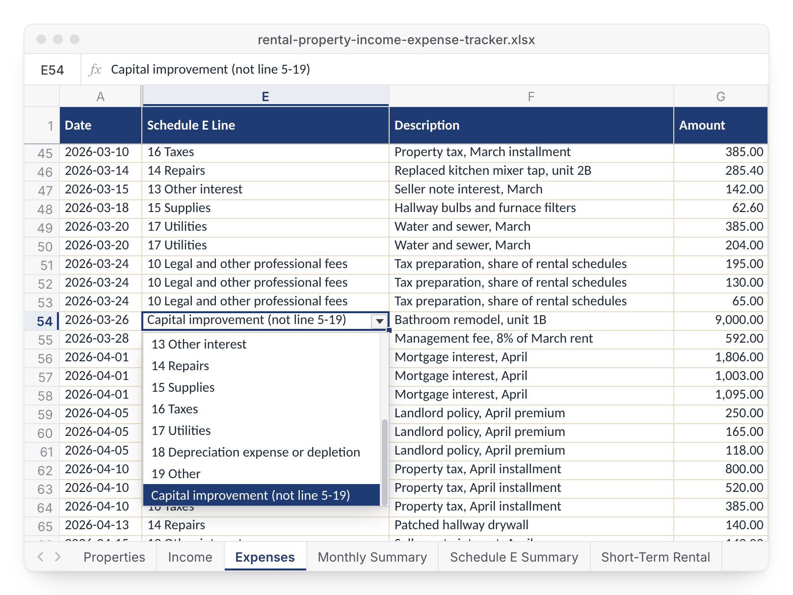Select row 54 header
793x595 pixels.
click(x=42, y=321)
